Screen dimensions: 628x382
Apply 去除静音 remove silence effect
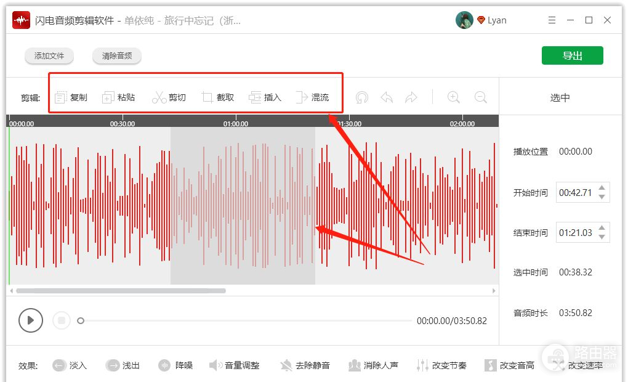305,365
